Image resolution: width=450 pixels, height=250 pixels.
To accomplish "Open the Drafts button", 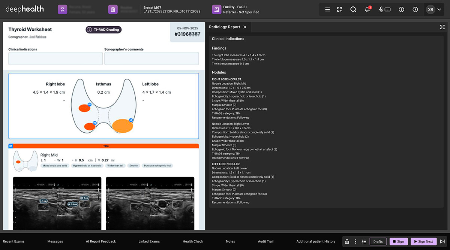I will coord(378,241).
